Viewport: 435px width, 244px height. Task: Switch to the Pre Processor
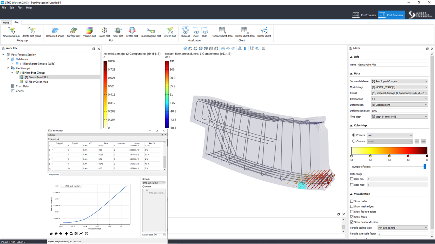coord(364,15)
